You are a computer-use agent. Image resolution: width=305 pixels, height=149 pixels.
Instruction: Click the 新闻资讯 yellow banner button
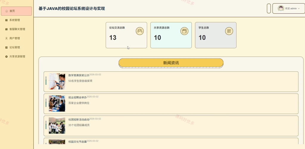pyautogui.click(x=171, y=63)
